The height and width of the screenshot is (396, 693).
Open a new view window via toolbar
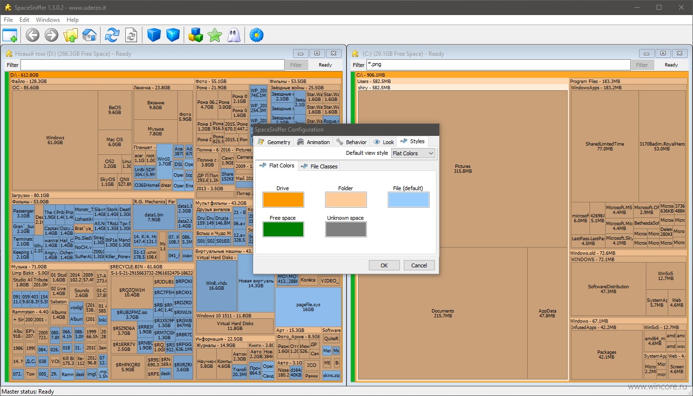[x=10, y=35]
